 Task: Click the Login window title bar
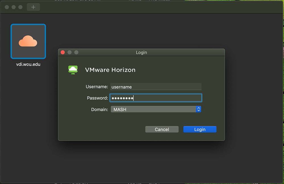click(141, 52)
